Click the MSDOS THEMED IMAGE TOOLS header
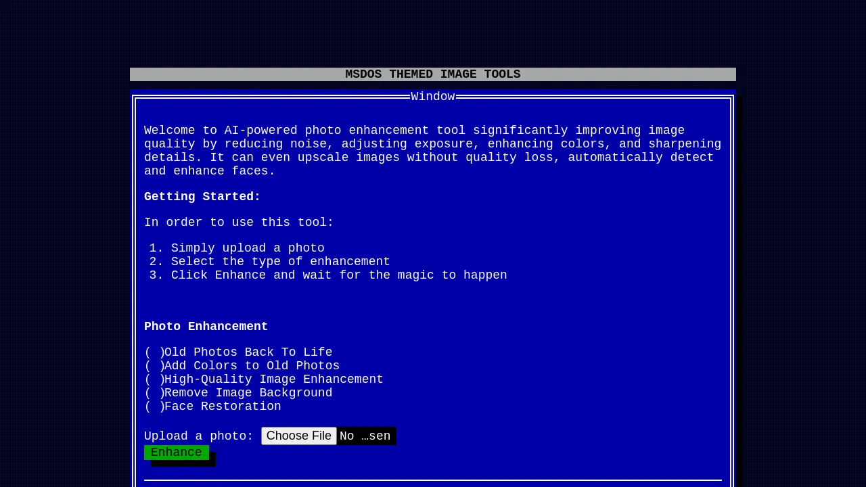Screen dimensions: 866x487 (432, 74)
